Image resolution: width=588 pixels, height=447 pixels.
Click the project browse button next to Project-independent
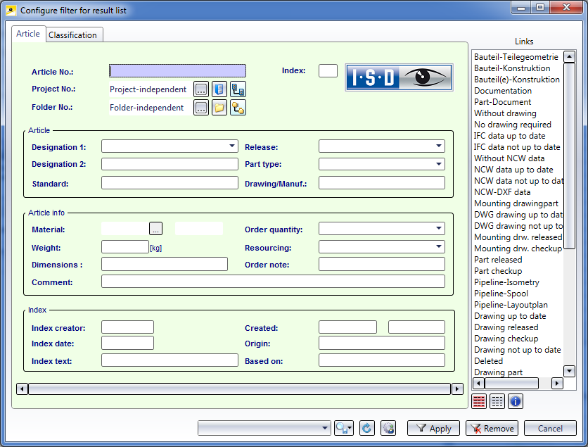click(201, 89)
